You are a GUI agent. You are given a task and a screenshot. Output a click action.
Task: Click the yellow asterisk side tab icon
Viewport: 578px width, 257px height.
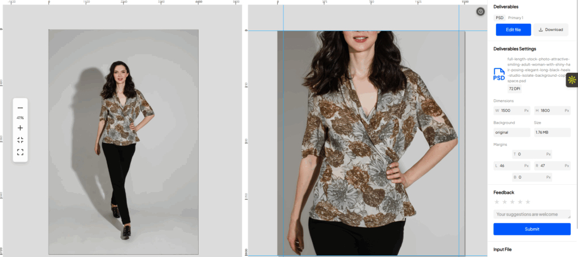[x=572, y=80]
